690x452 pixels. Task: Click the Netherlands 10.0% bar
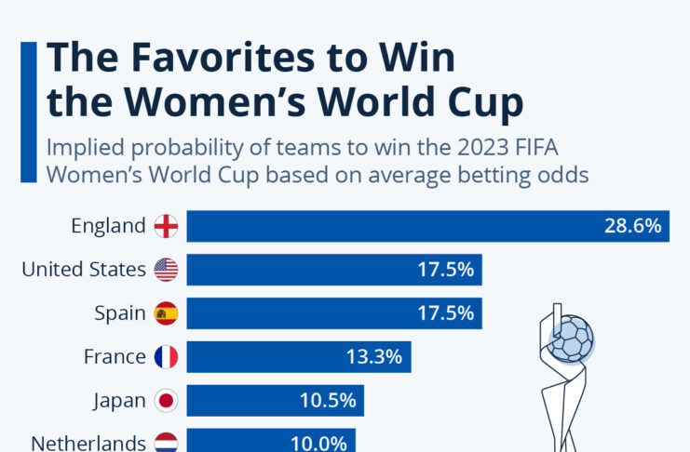pos(270,442)
